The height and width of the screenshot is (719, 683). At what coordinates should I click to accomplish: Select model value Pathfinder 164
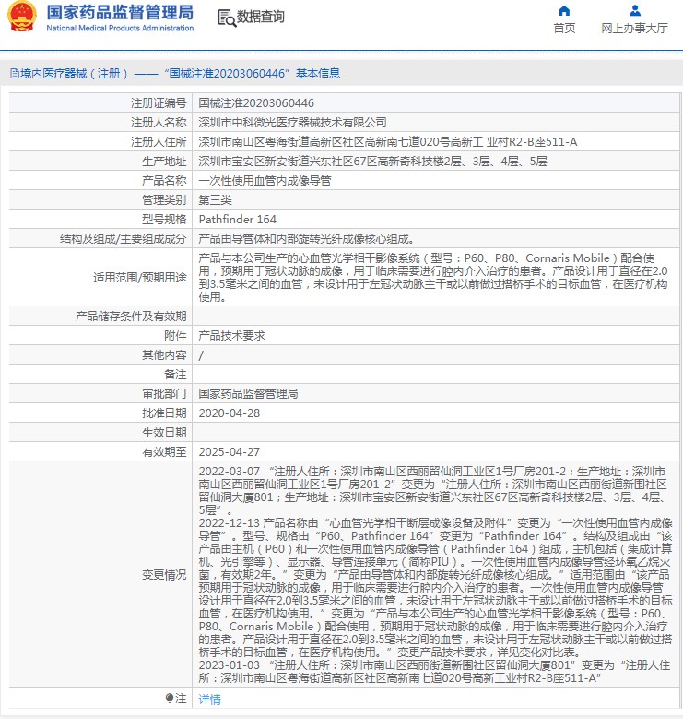237,219
